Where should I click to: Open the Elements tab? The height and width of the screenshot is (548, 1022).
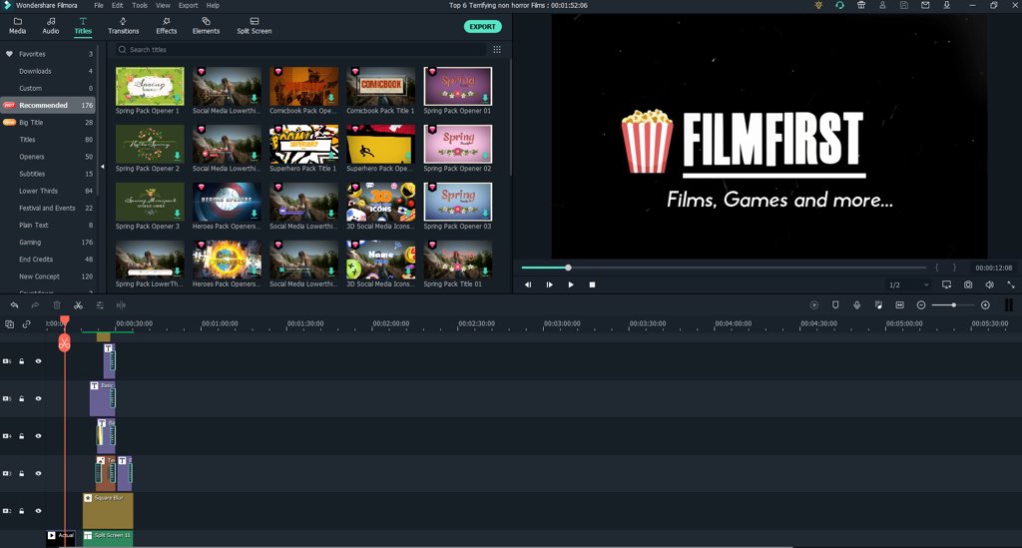pyautogui.click(x=206, y=25)
